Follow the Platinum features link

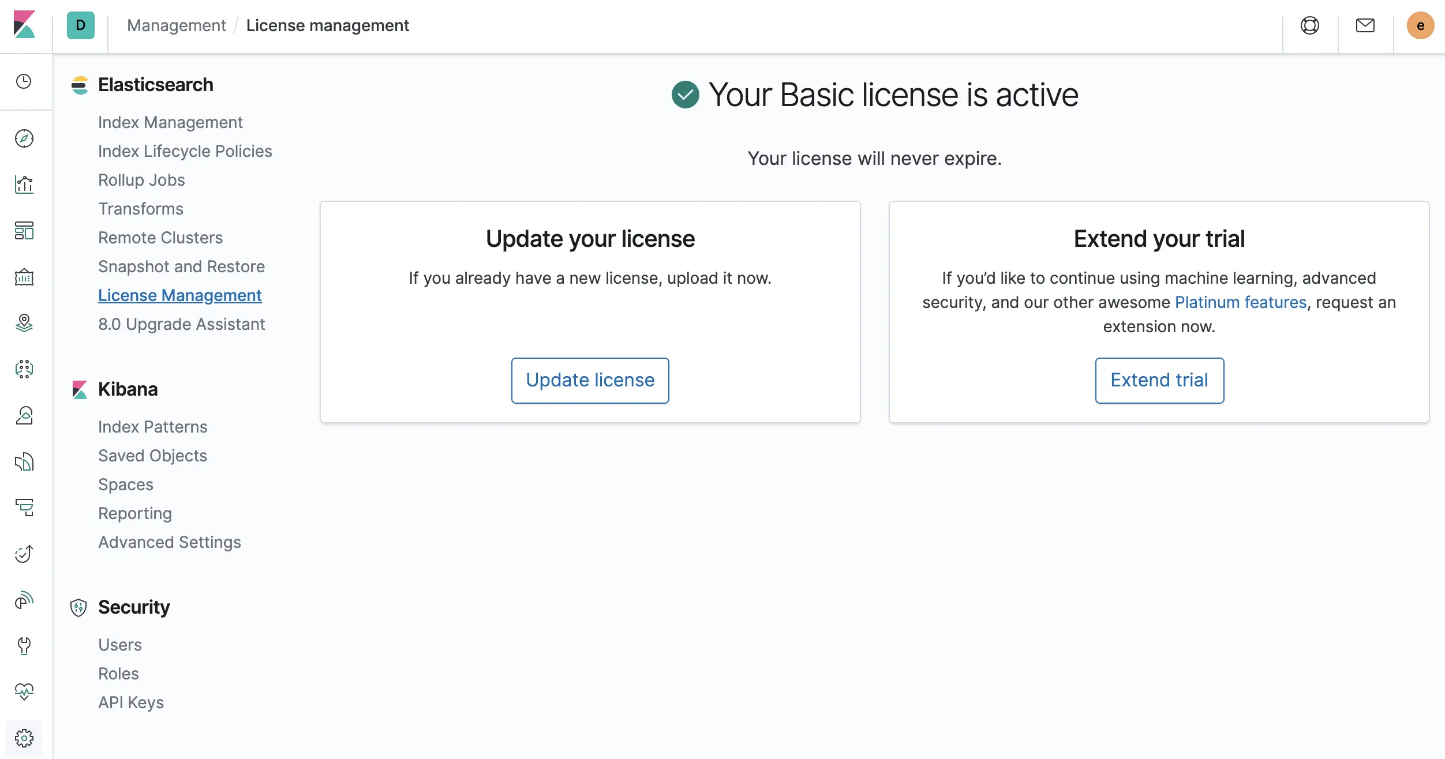[x=1240, y=302]
